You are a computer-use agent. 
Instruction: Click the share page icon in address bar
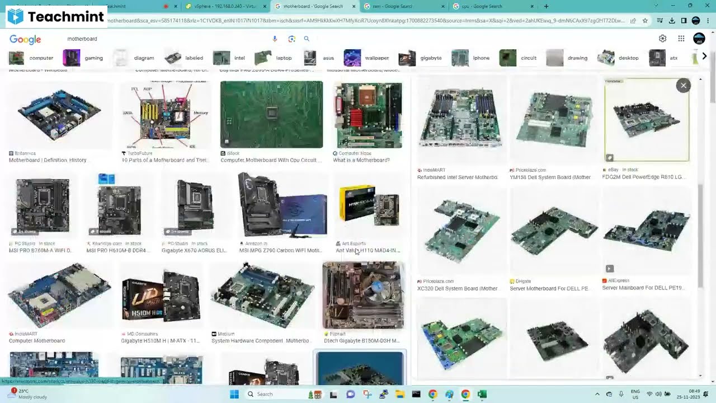pyautogui.click(x=633, y=21)
